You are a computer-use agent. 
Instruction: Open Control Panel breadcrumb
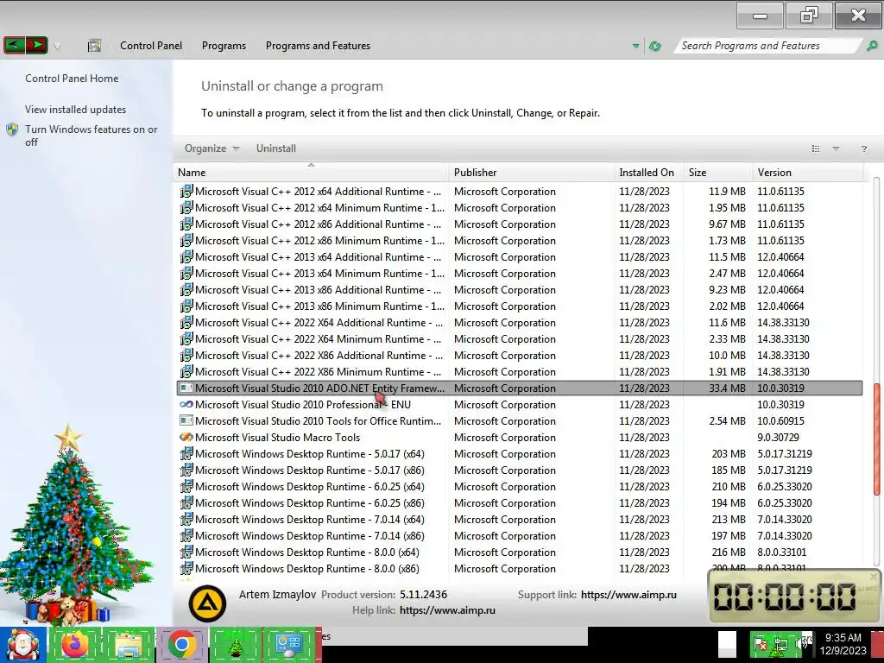150,46
